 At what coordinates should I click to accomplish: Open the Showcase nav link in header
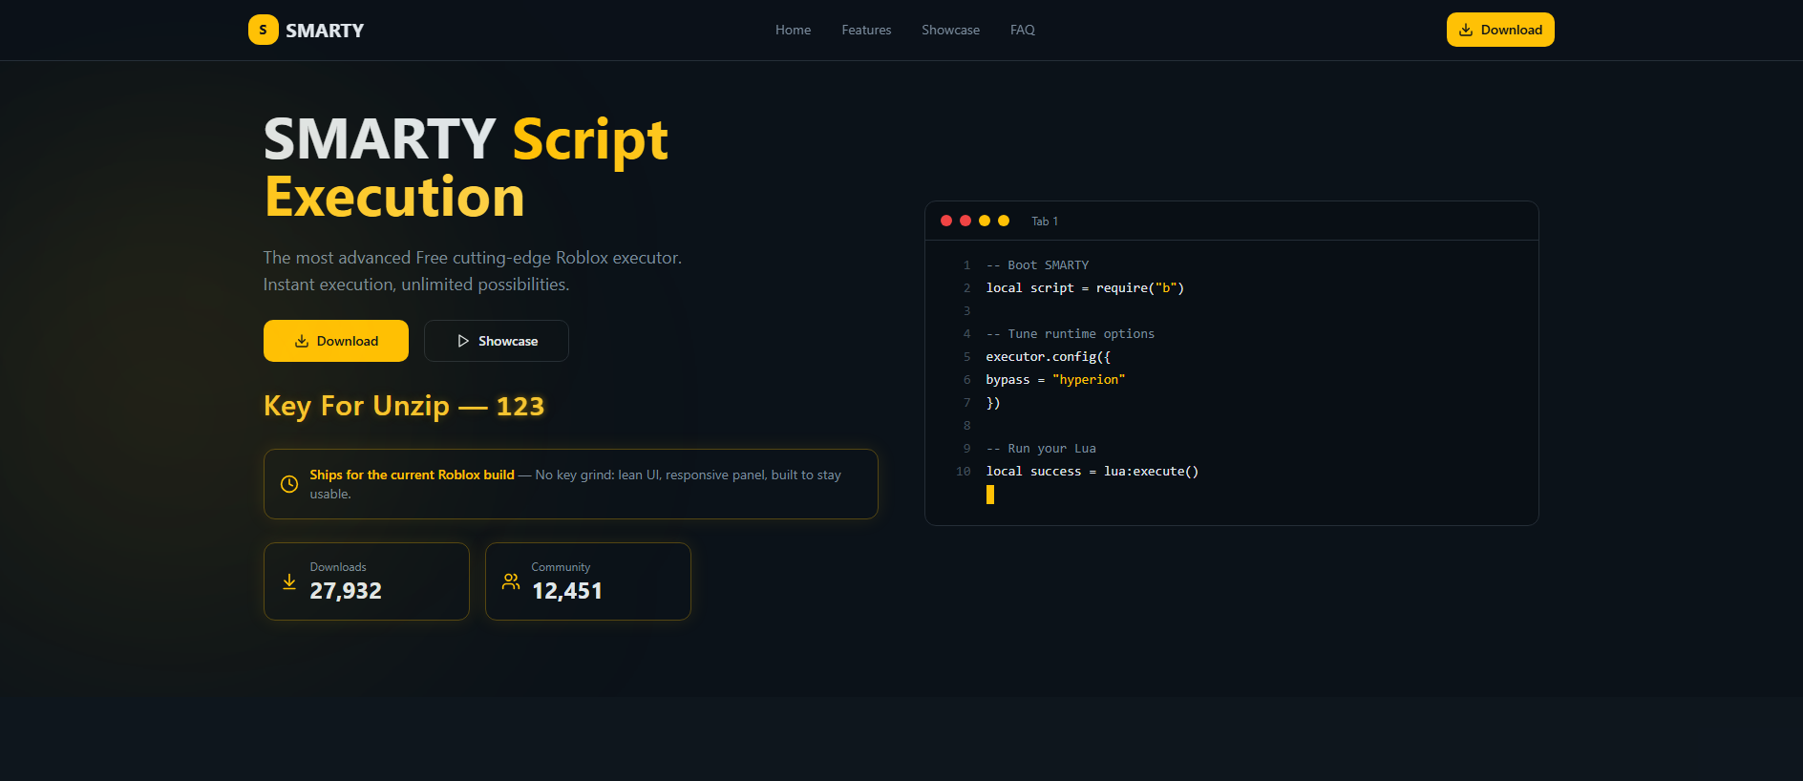click(x=950, y=30)
